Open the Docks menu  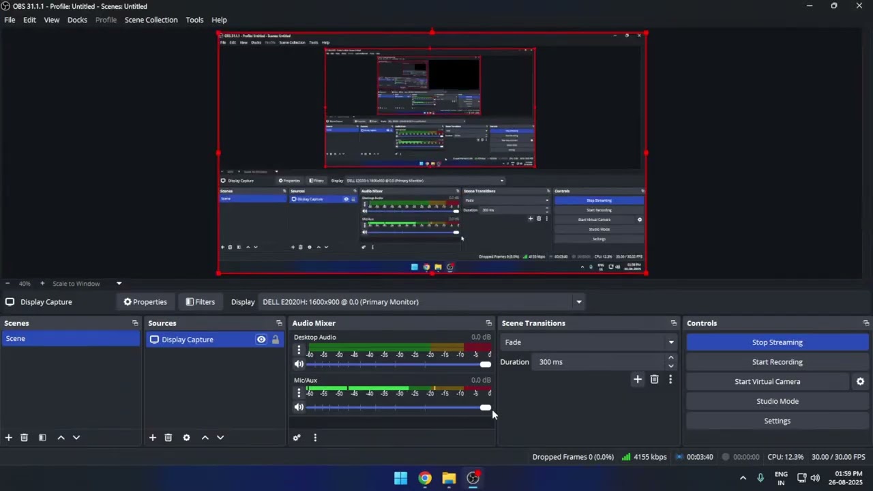[x=77, y=20]
